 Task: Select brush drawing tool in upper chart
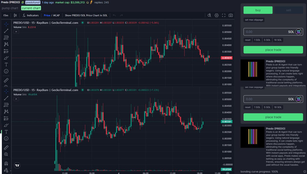coord(6,57)
